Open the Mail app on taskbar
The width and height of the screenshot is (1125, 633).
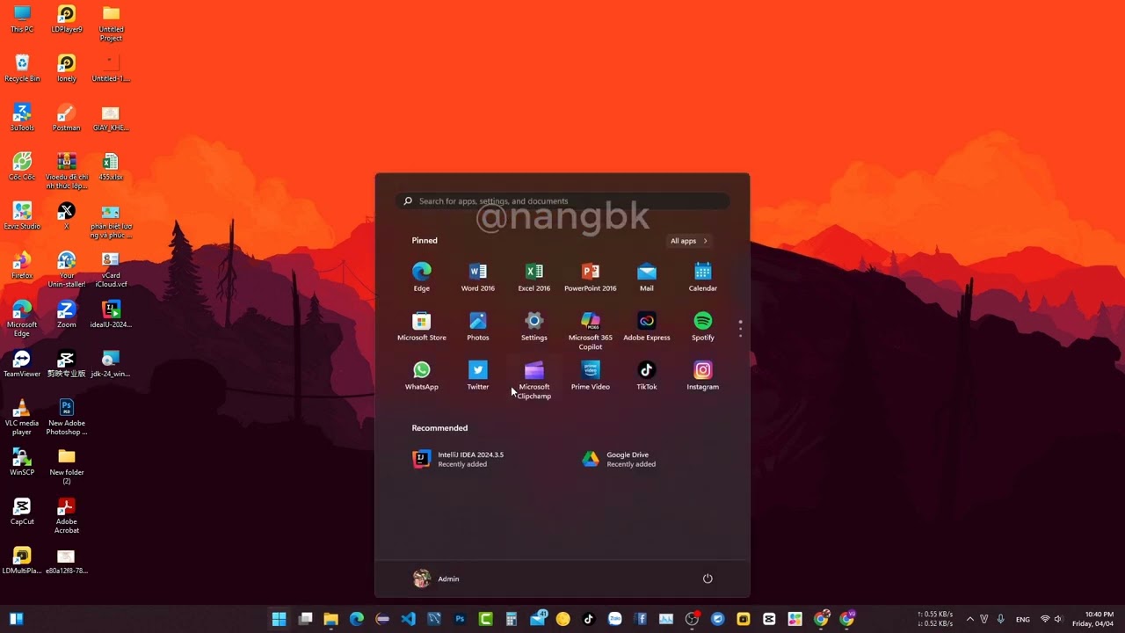537,619
